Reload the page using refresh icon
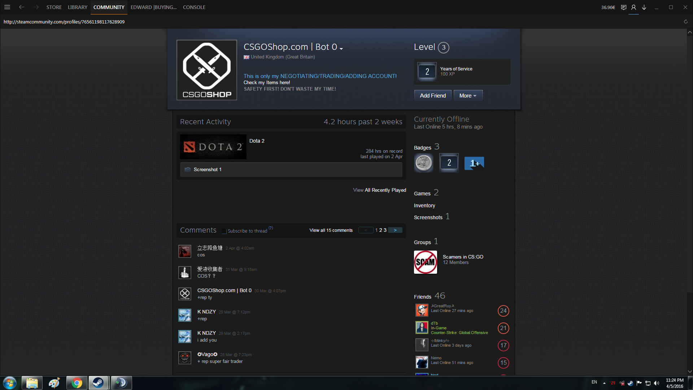 685,22
